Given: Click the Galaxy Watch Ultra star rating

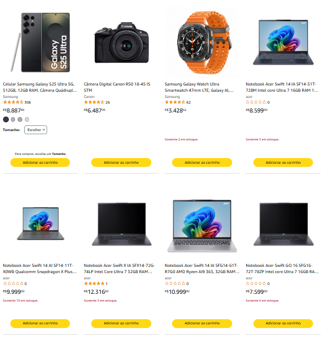Looking at the screenshot, I should coord(175,102).
